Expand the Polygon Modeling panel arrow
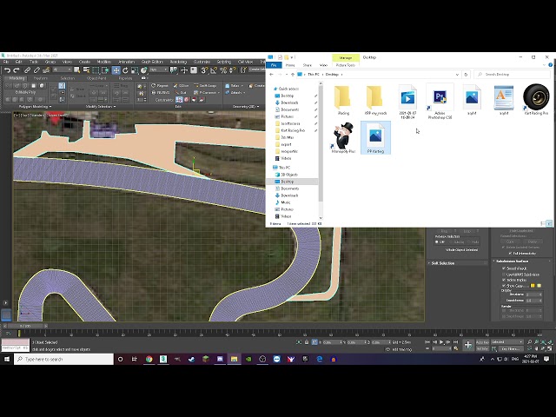Viewport: 556px width, 417px height. tap(50, 107)
